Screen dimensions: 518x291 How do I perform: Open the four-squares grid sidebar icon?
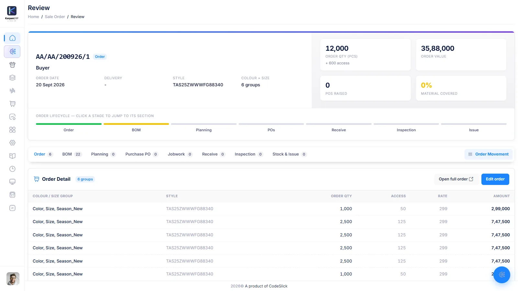click(x=12, y=130)
